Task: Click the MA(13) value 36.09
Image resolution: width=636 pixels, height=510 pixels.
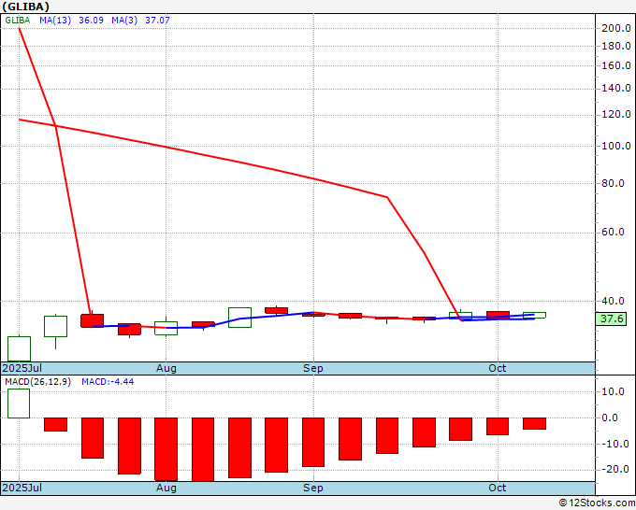Action: tap(91, 21)
